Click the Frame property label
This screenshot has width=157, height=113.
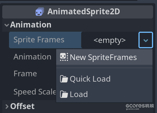tap(25, 73)
